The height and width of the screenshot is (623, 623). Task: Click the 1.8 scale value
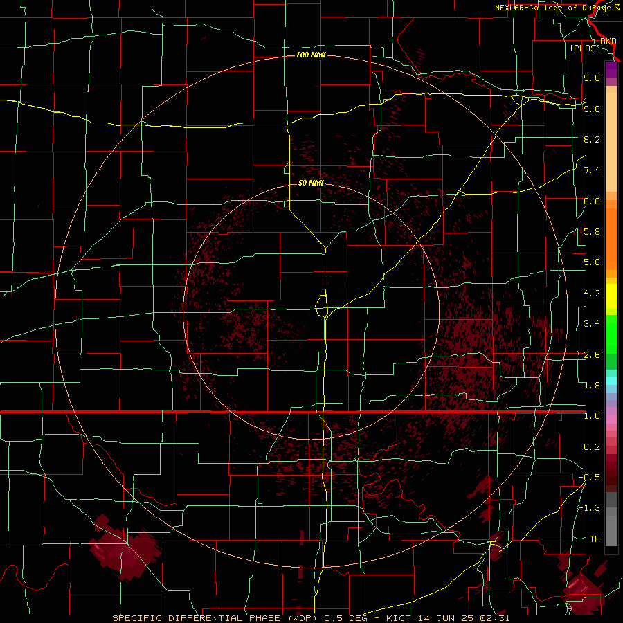[592, 386]
